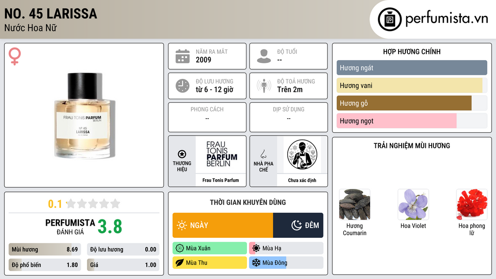Click the sillage person icon for Độ Toả Hương

point(264,86)
